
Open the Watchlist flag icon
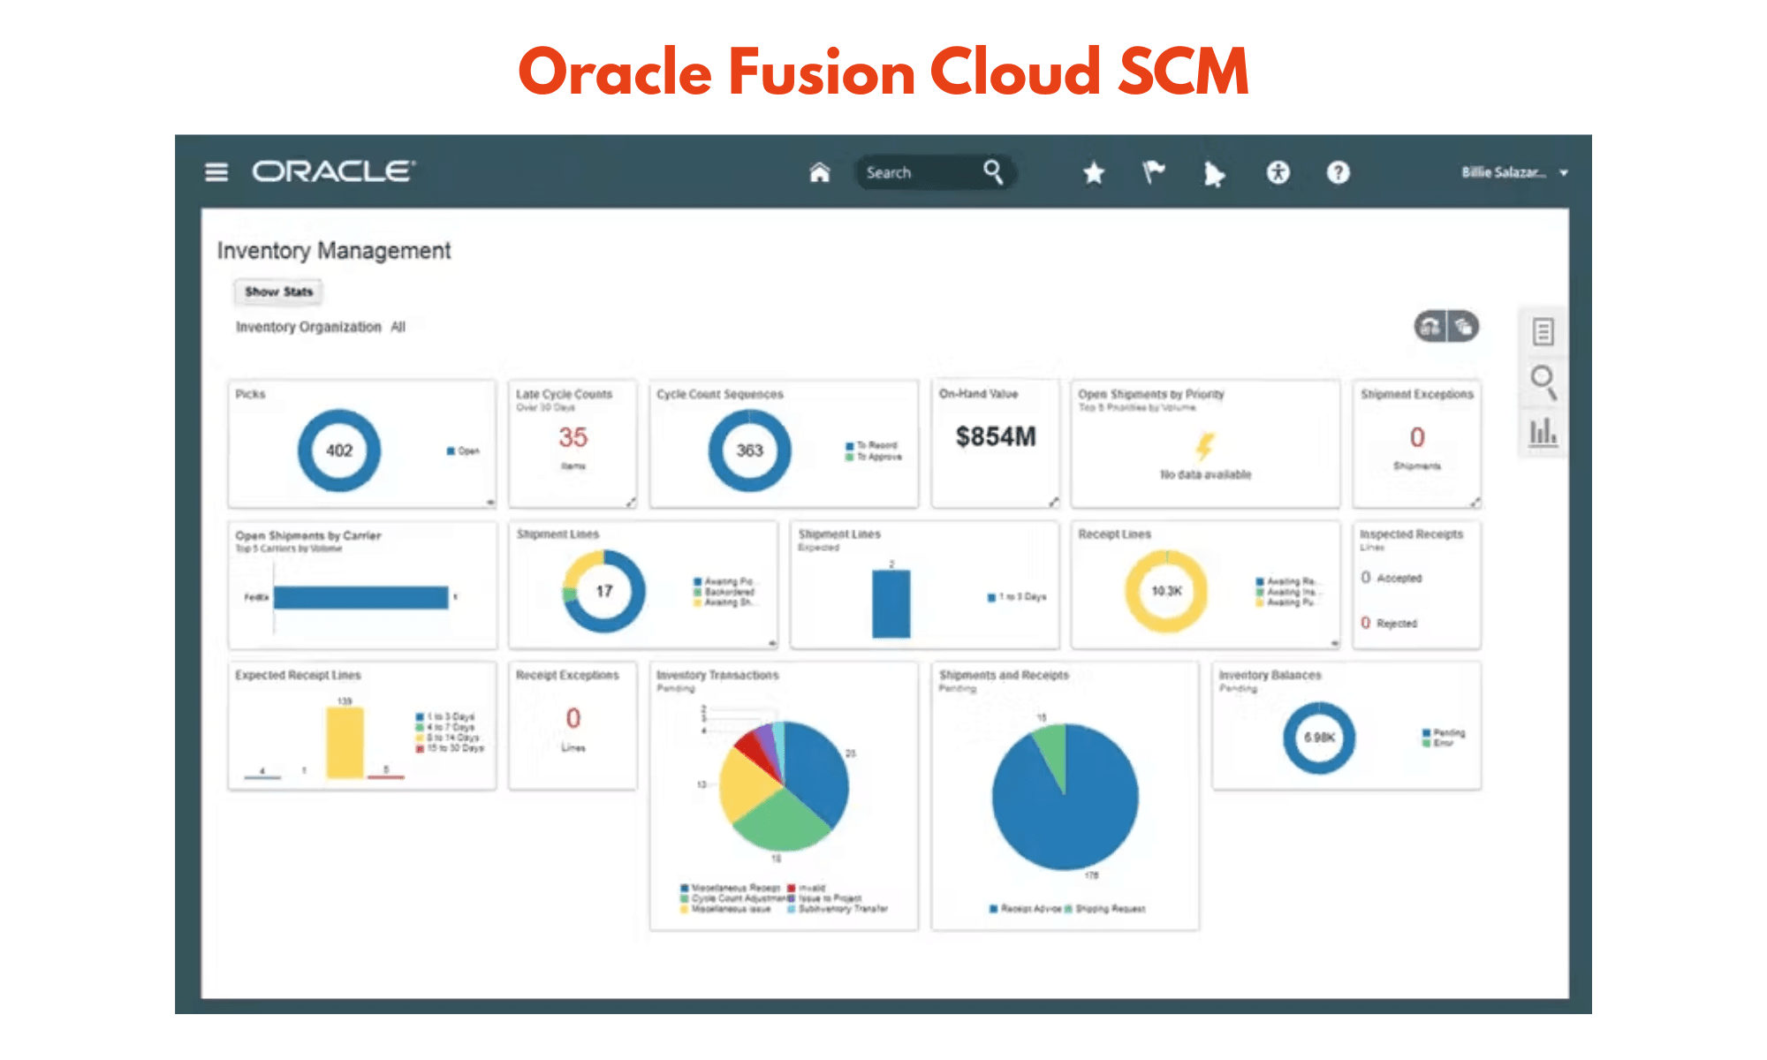click(1153, 172)
